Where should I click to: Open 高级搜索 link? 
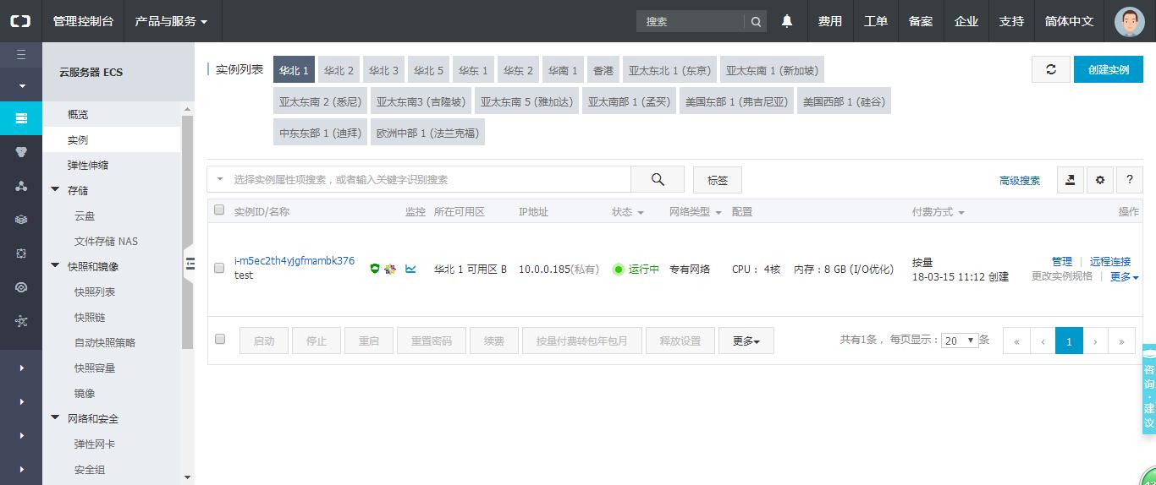(x=1020, y=180)
